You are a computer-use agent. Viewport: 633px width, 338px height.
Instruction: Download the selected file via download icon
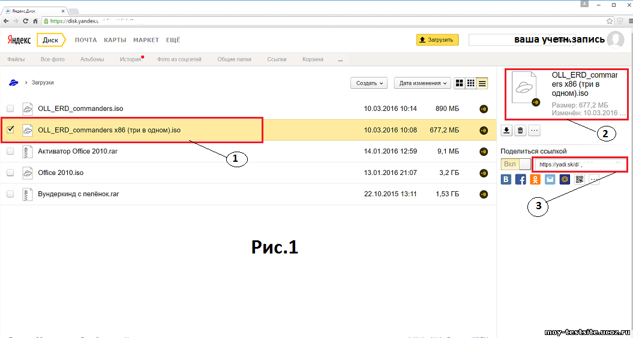[x=506, y=131]
